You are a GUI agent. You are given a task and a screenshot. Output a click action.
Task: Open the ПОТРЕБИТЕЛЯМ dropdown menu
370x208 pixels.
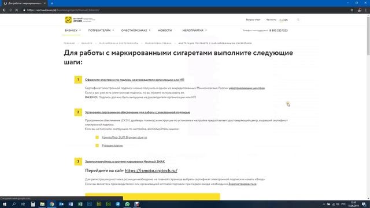[101, 31]
